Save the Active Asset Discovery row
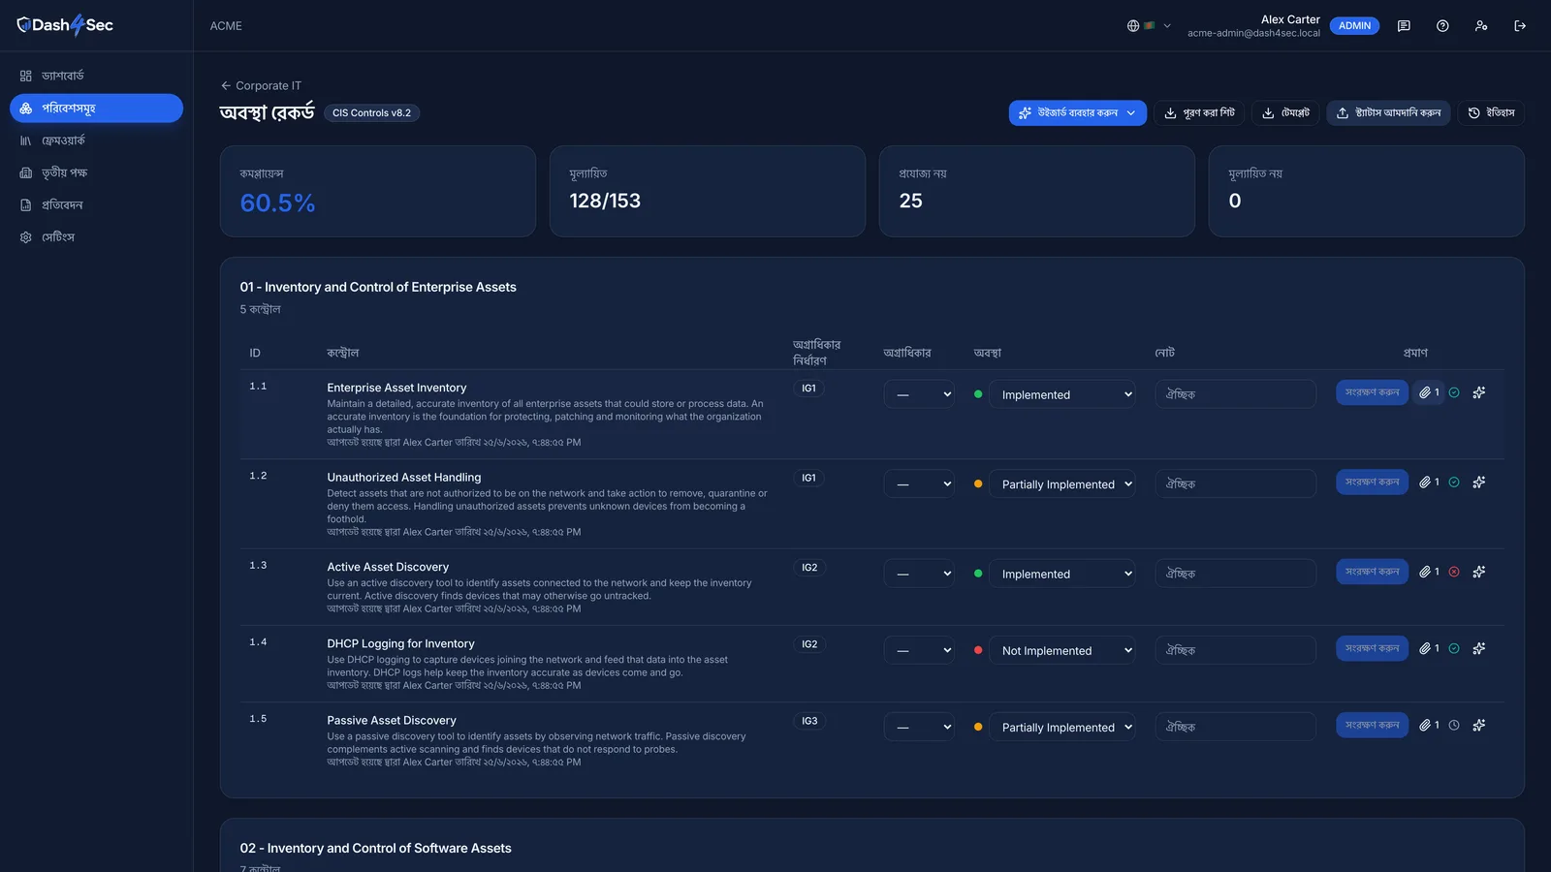Screen dimensions: 1551x872 point(1372,572)
